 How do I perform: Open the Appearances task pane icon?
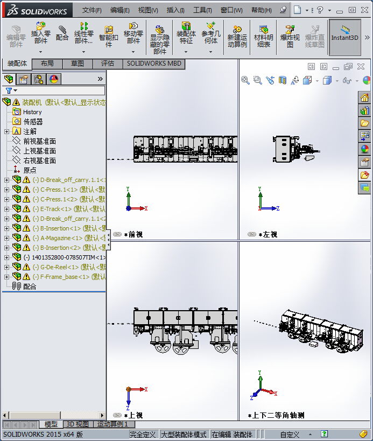(364, 149)
